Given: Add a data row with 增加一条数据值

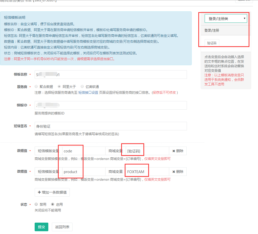Looking at the screenshot, I should pos(52,192).
